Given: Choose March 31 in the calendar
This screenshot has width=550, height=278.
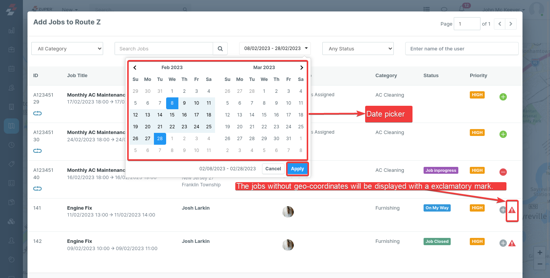Looking at the screenshot, I should coord(289,139).
